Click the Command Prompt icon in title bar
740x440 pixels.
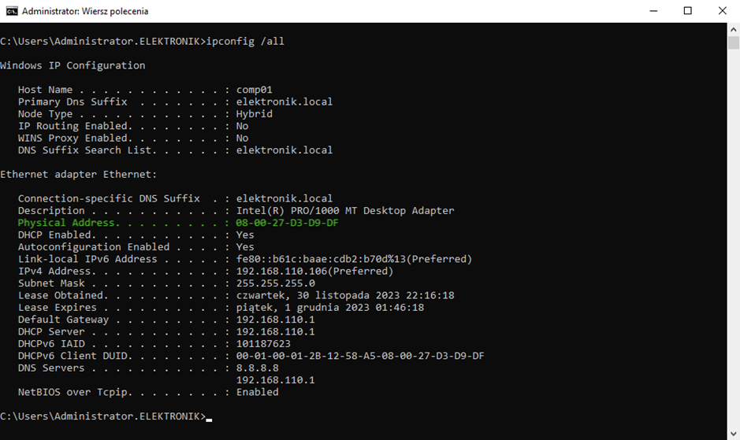[11, 11]
